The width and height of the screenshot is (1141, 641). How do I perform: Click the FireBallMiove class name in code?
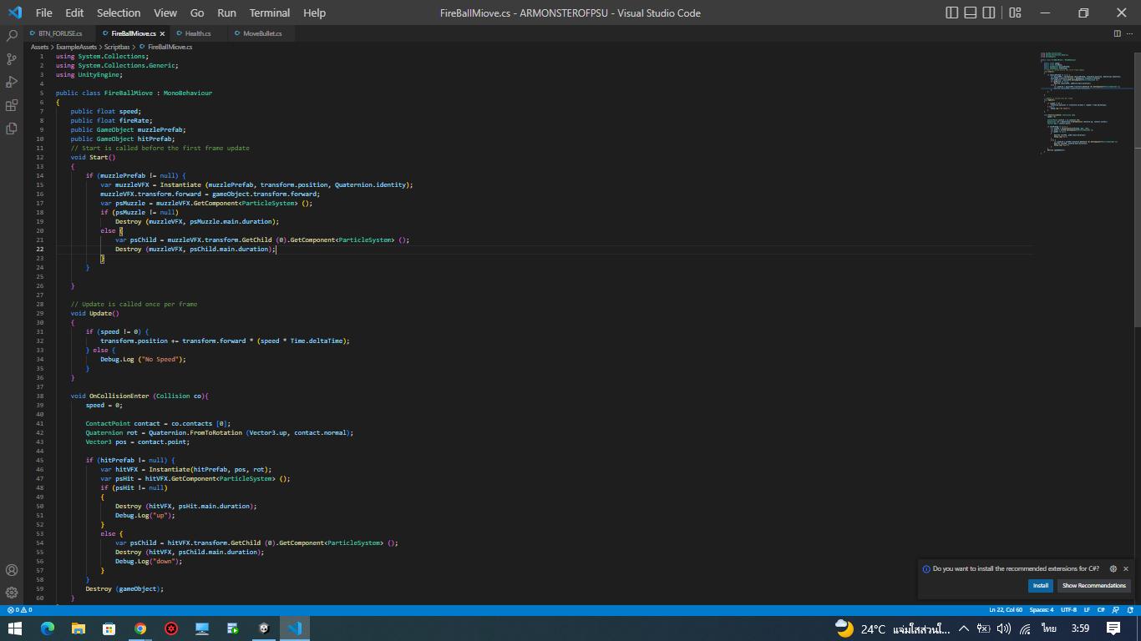(129, 93)
